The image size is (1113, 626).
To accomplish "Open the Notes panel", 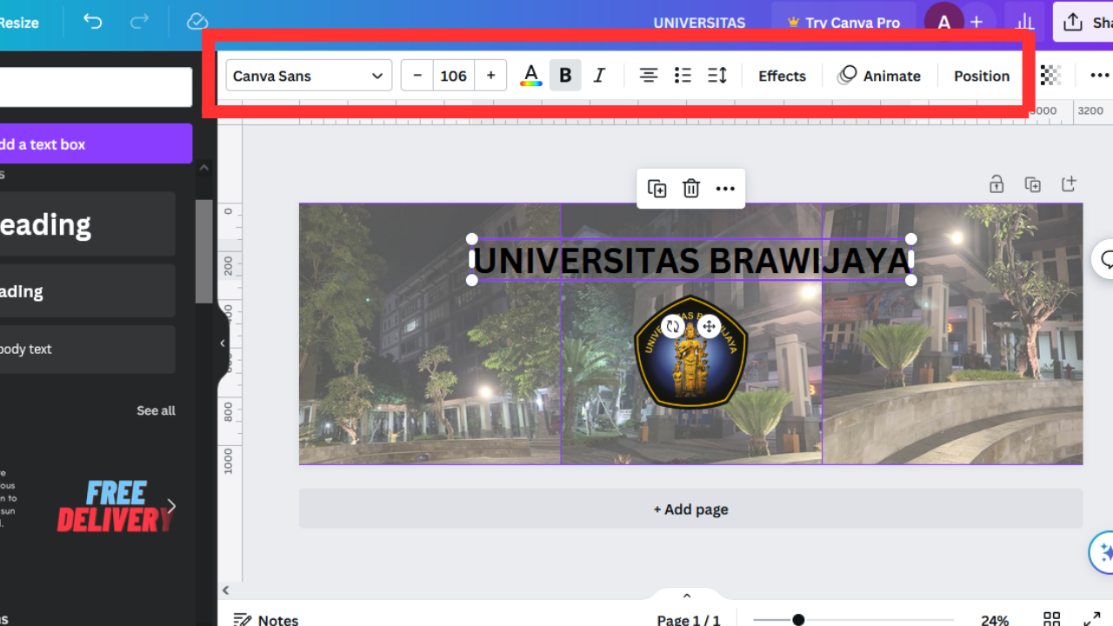I will pos(267,619).
